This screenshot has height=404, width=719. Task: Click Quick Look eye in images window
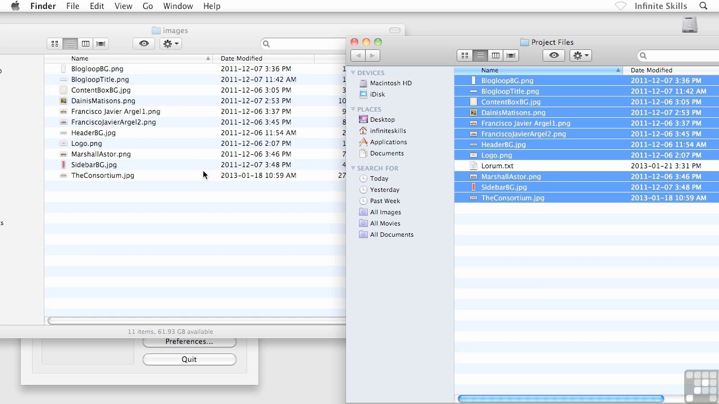(x=144, y=44)
